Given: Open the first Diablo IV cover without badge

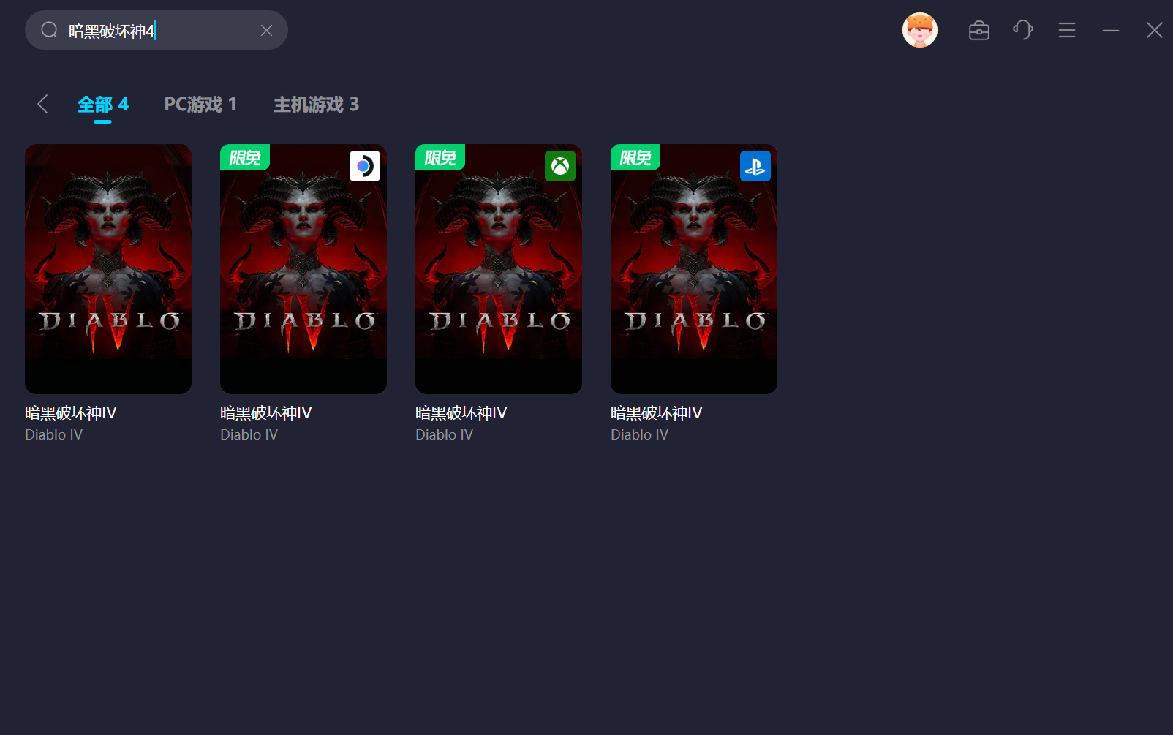Looking at the screenshot, I should coord(108,268).
